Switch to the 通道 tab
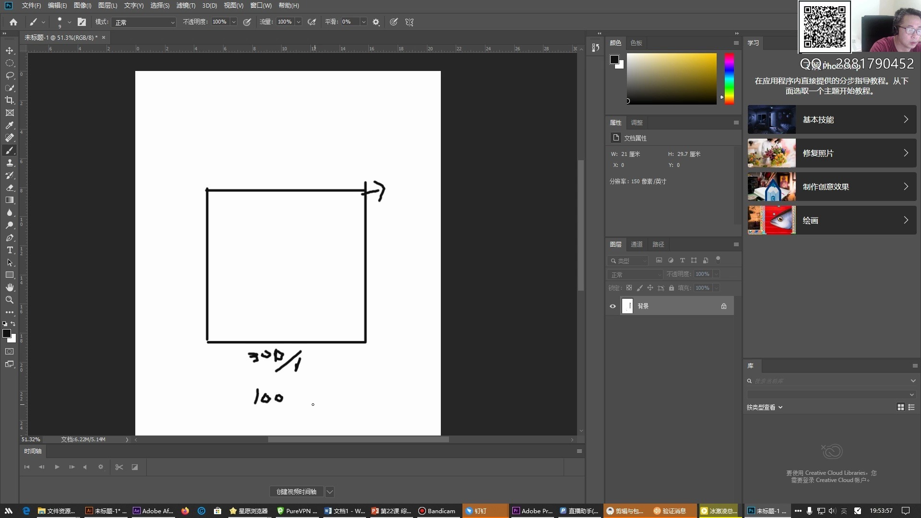The image size is (921, 518). [x=637, y=245]
